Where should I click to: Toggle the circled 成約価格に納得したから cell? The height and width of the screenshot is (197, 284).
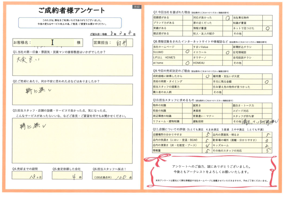(x=207, y=76)
